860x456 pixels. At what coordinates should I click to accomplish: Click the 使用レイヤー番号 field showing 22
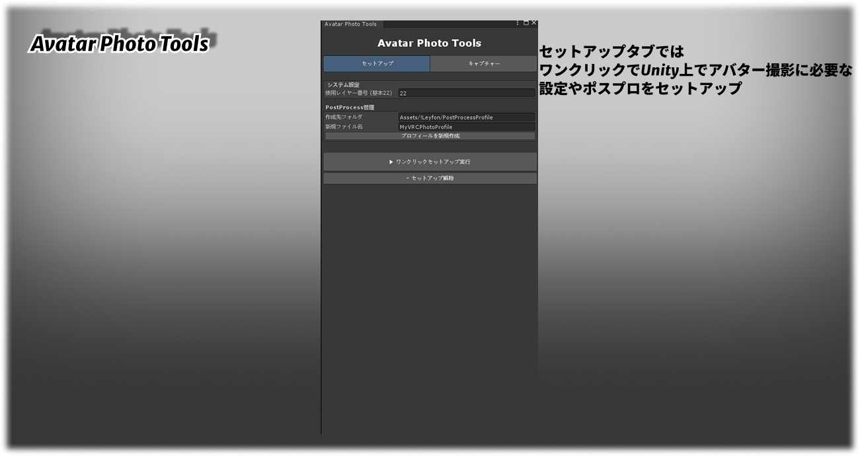(x=467, y=93)
